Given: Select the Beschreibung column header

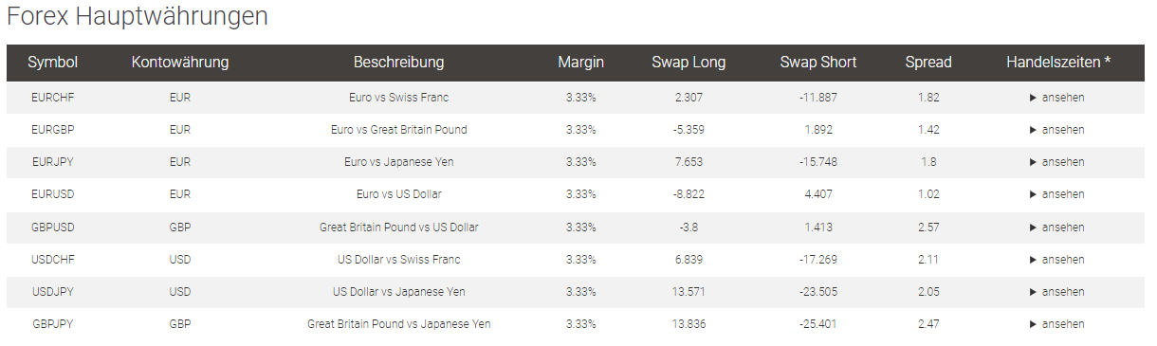Looking at the screenshot, I should click(398, 63).
